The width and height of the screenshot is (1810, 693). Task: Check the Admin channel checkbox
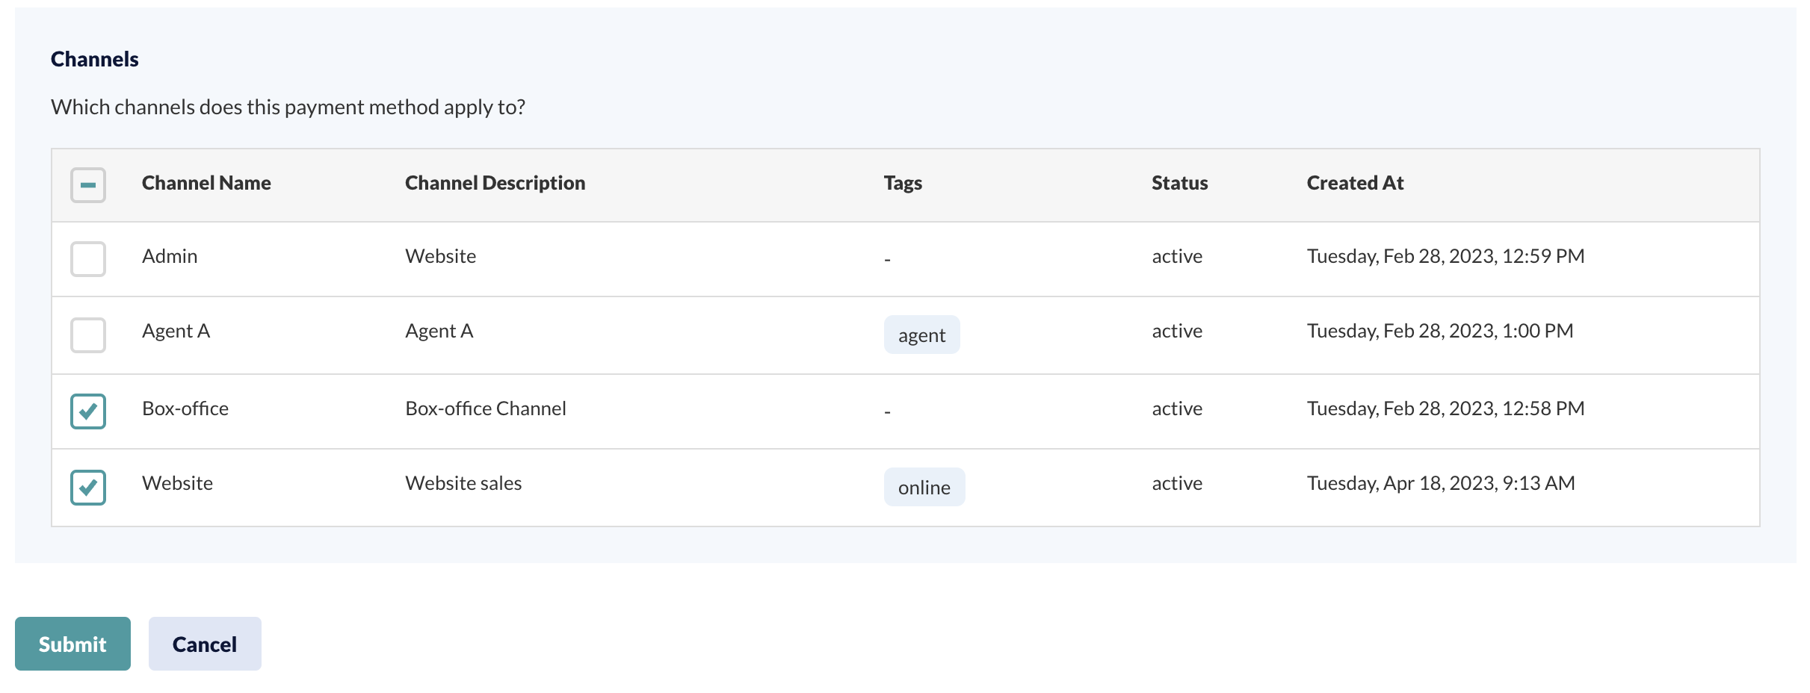coord(88,259)
